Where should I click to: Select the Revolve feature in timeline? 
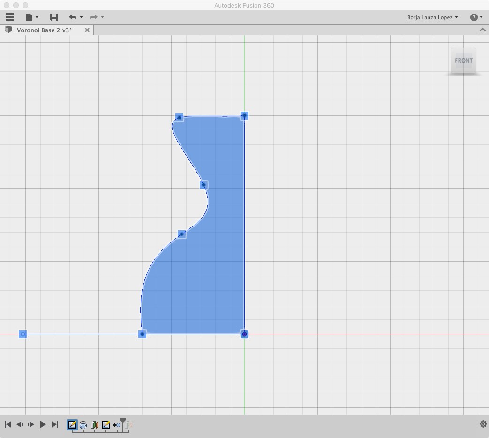pos(83,425)
